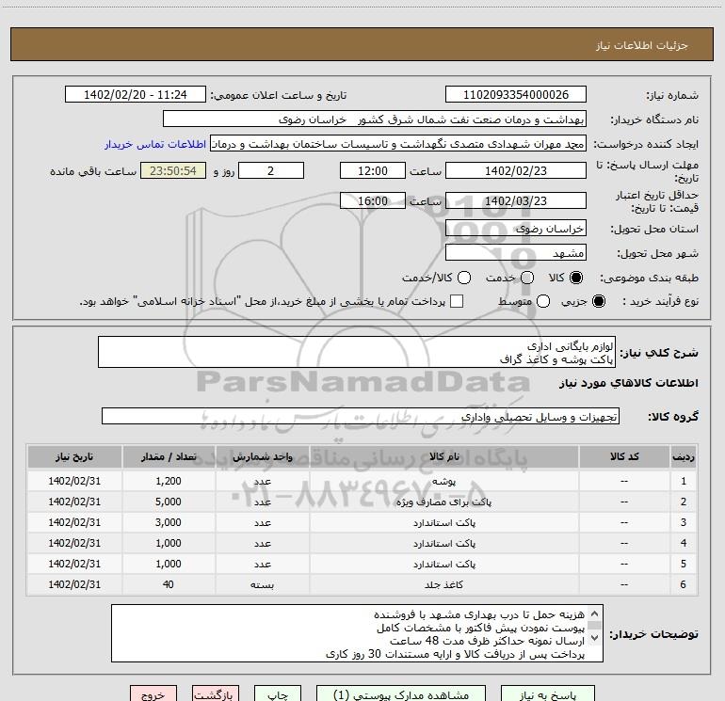This screenshot has height=701, width=725.
Task: Select the جزیی purchase type radio
Action: click(598, 301)
